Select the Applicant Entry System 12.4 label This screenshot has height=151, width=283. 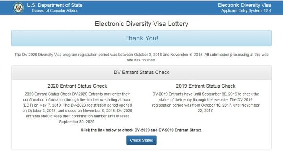coord(246,10)
